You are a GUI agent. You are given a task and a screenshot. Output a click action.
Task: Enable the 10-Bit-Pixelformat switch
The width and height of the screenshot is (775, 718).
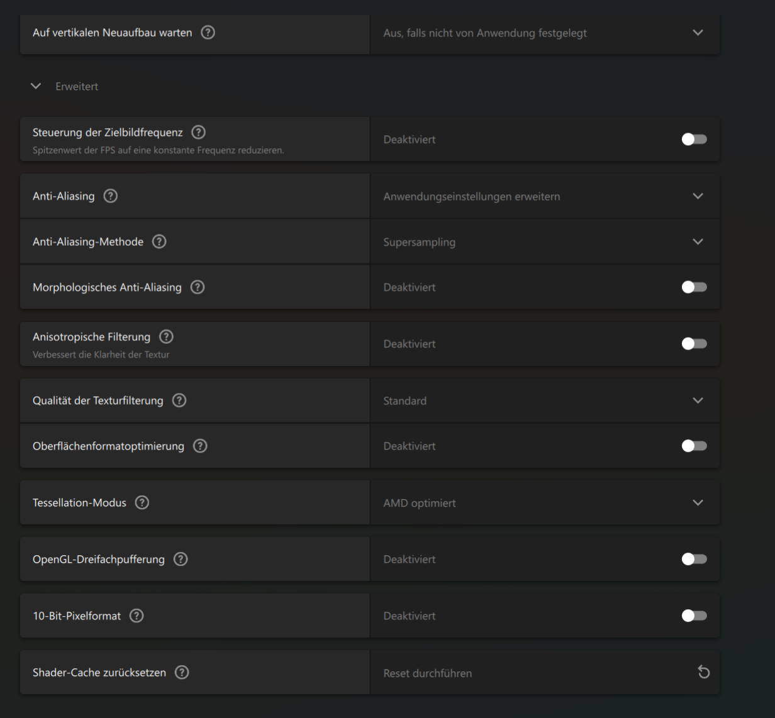[x=694, y=616]
